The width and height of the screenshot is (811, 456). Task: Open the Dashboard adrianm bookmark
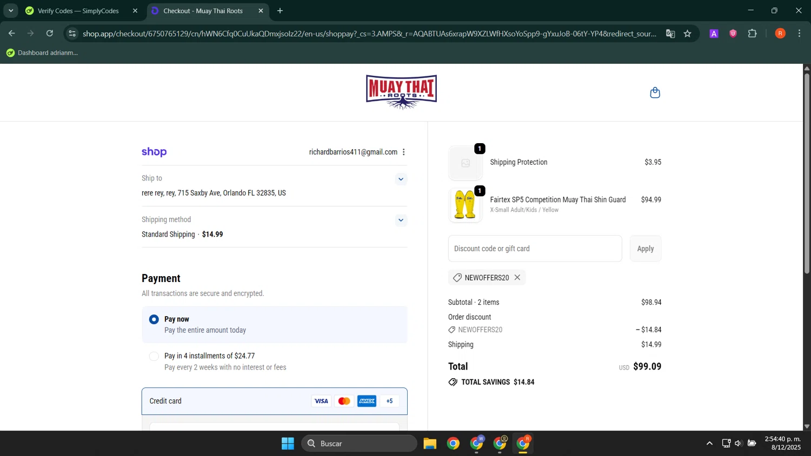tap(42, 52)
